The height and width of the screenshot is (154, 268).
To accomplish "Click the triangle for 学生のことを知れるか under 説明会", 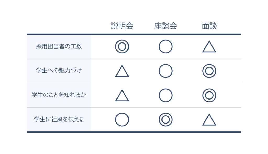I will click(x=122, y=95).
